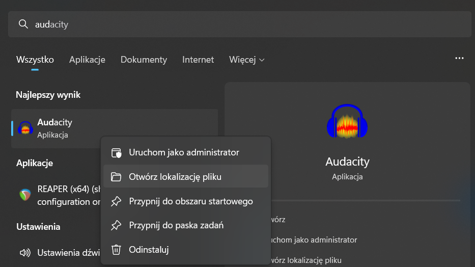Click the pin icon for taskbar pinning
Screen dimensions: 475x267
116,225
